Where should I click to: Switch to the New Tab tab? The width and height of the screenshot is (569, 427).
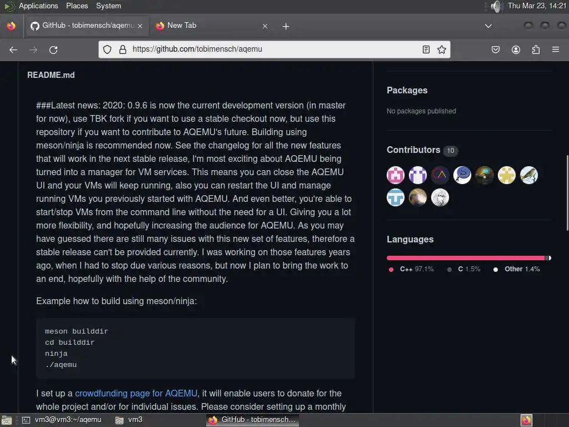pyautogui.click(x=212, y=26)
